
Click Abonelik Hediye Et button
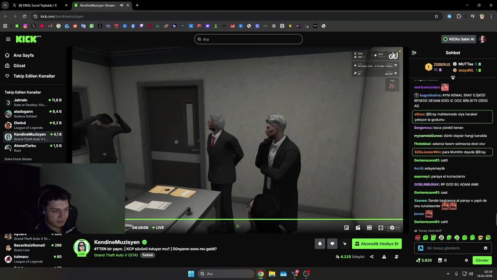pos(377,244)
